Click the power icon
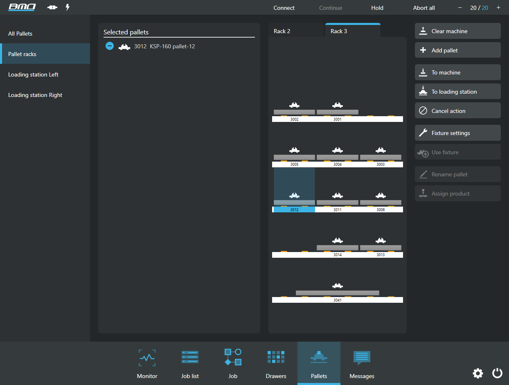Image resolution: width=509 pixels, height=385 pixels. (497, 373)
